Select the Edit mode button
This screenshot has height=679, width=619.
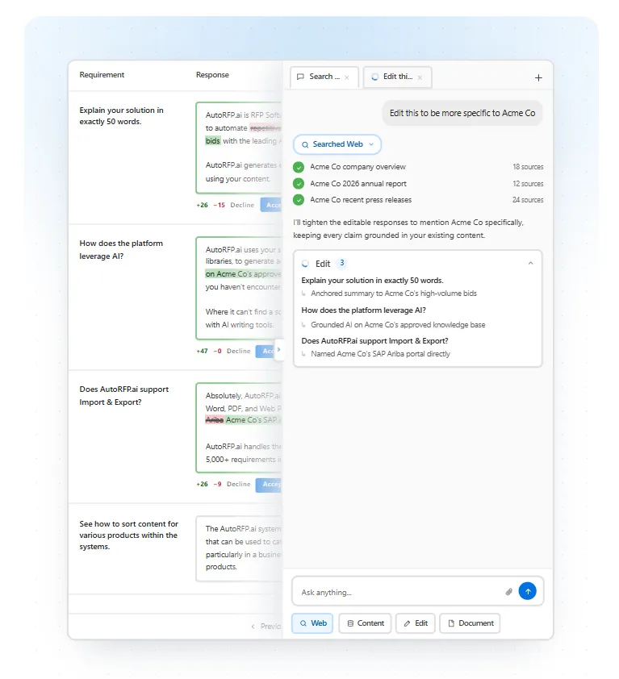point(416,623)
